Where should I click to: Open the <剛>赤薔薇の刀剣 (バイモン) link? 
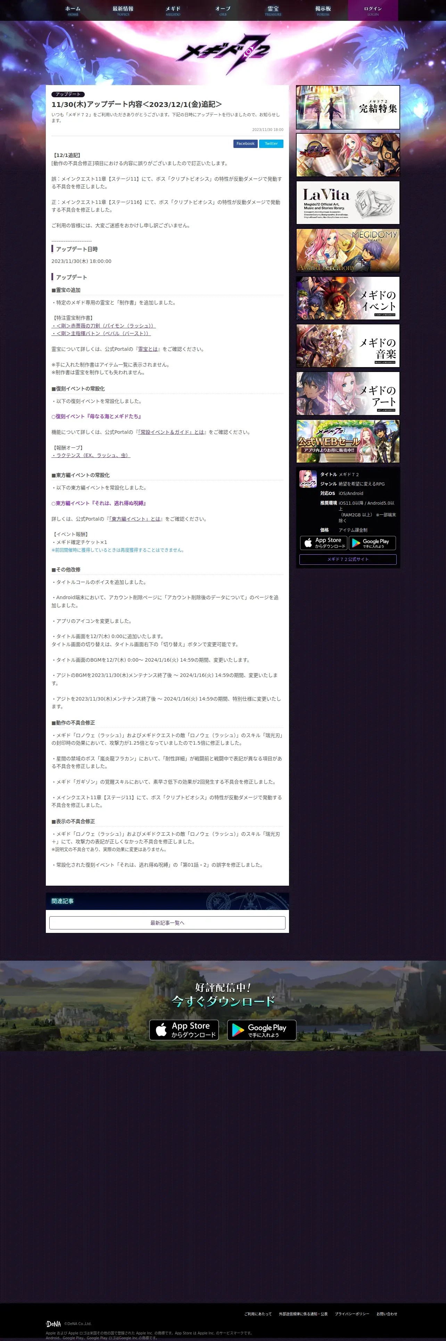click(x=104, y=326)
